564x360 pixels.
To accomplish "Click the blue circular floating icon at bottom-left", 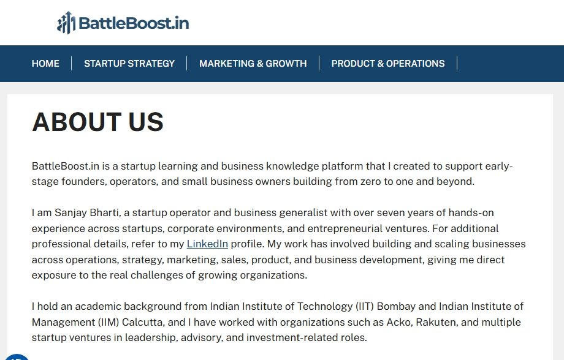I will click(x=17, y=356).
